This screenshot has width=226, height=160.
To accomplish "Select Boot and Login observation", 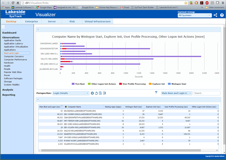I will (x=16, y=53).
